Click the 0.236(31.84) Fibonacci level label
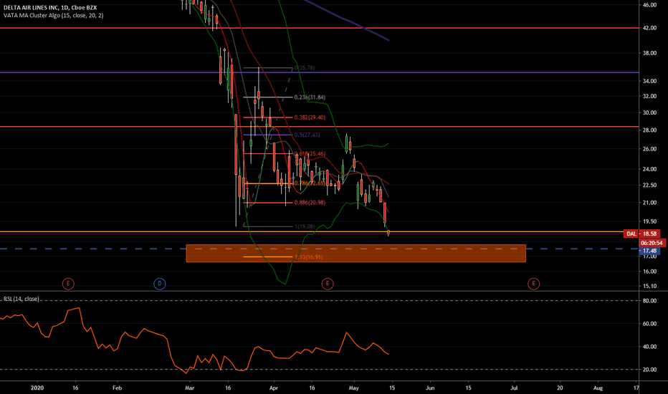The image size is (668, 394). pyautogui.click(x=310, y=97)
